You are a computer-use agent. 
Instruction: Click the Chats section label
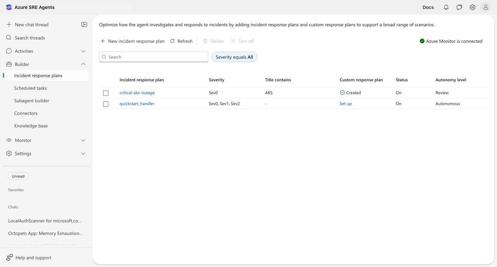pyautogui.click(x=13, y=207)
